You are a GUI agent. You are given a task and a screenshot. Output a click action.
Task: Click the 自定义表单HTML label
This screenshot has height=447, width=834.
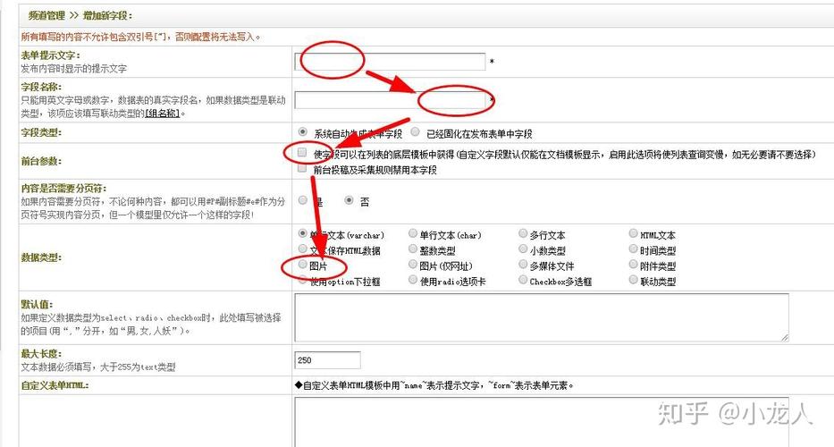[55, 385]
